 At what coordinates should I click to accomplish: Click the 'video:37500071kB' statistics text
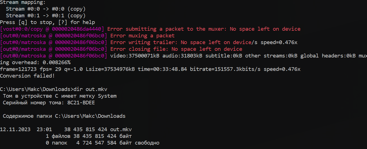tap(135, 56)
